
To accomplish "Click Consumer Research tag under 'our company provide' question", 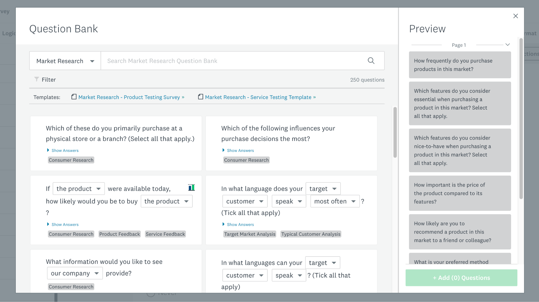I will [x=71, y=287].
